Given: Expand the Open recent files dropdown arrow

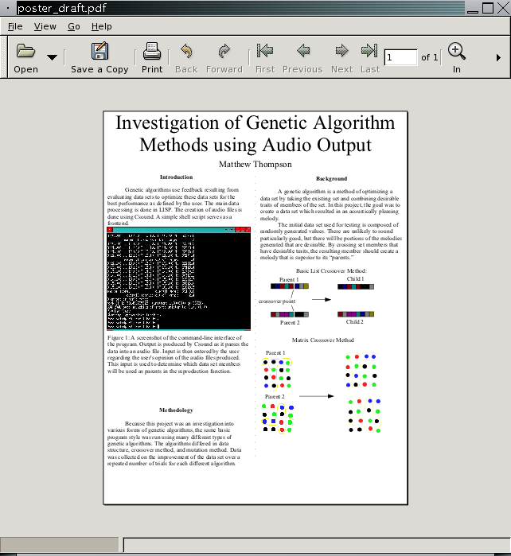Looking at the screenshot, I should 52,57.
